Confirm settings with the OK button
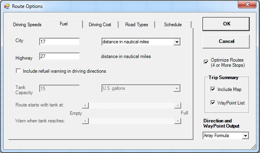The width and height of the screenshot is (260, 153). 226,24
